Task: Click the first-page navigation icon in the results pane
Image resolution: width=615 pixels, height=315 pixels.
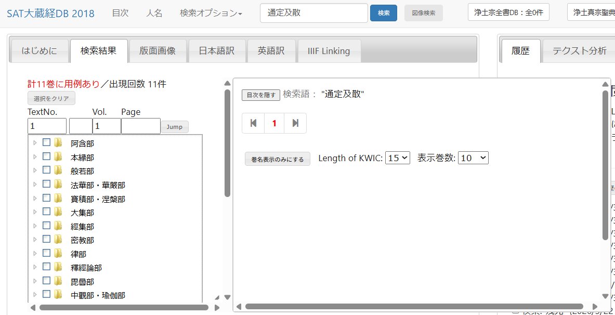Action: pyautogui.click(x=253, y=123)
